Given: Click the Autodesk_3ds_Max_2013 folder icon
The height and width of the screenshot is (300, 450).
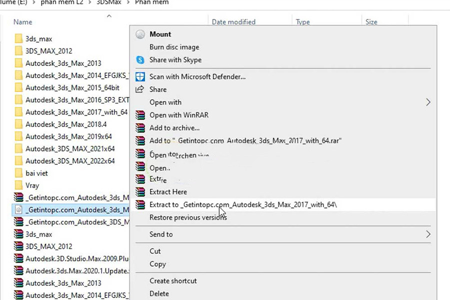Looking at the screenshot, I should pos(18,63).
